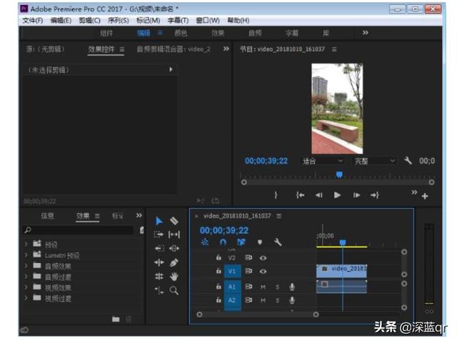The image size is (457, 343).
Task: Show overflow tabs beside 标记 panel
Action: (139, 215)
